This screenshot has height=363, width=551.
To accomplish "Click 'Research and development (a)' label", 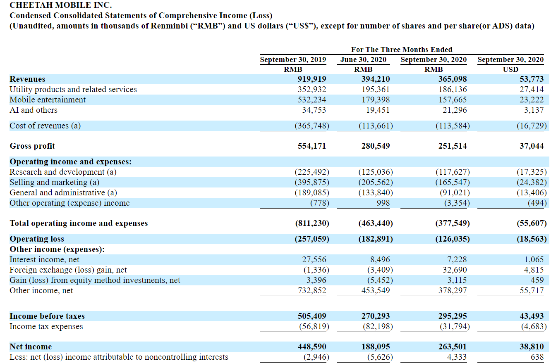I will pos(63,172).
